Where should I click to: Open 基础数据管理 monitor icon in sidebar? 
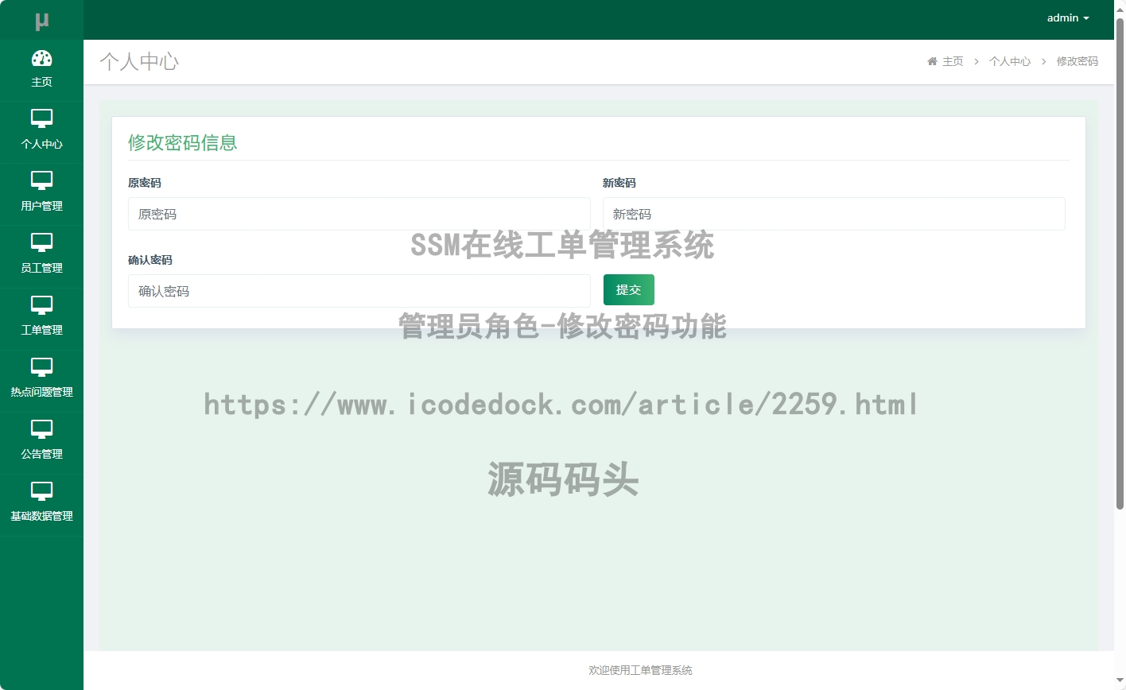[x=41, y=490]
